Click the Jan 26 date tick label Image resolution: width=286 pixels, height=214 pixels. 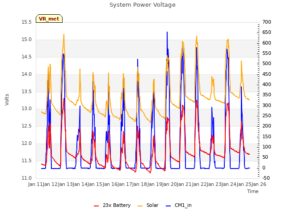tap(259, 184)
